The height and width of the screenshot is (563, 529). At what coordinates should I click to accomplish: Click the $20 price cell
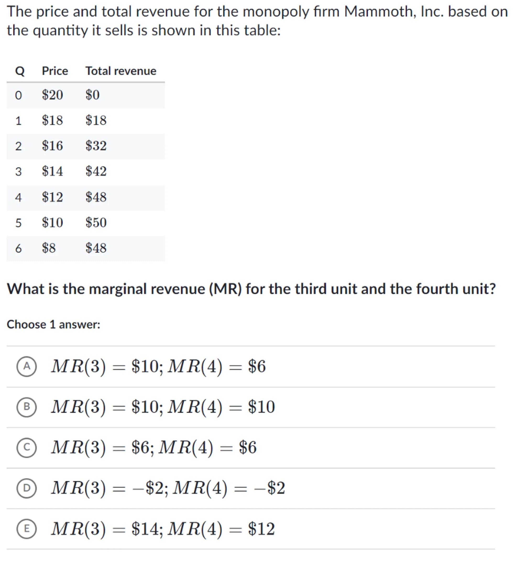pyautogui.click(x=52, y=95)
